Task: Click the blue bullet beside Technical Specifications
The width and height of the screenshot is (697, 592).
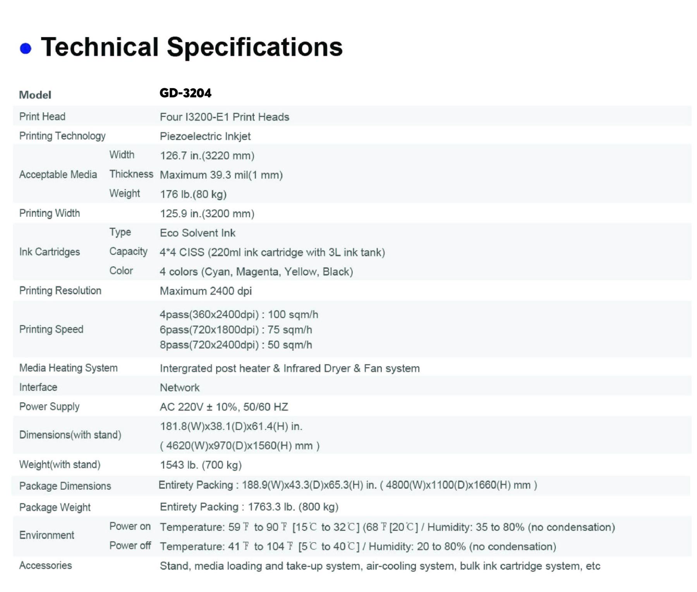Action: click(x=26, y=48)
